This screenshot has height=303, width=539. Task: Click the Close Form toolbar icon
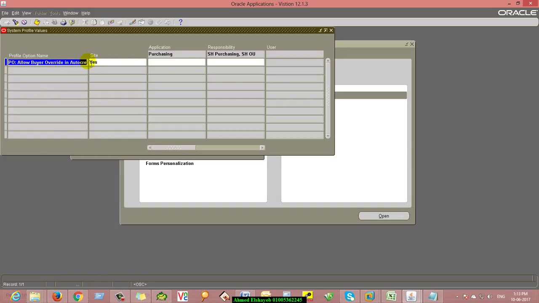point(72,22)
